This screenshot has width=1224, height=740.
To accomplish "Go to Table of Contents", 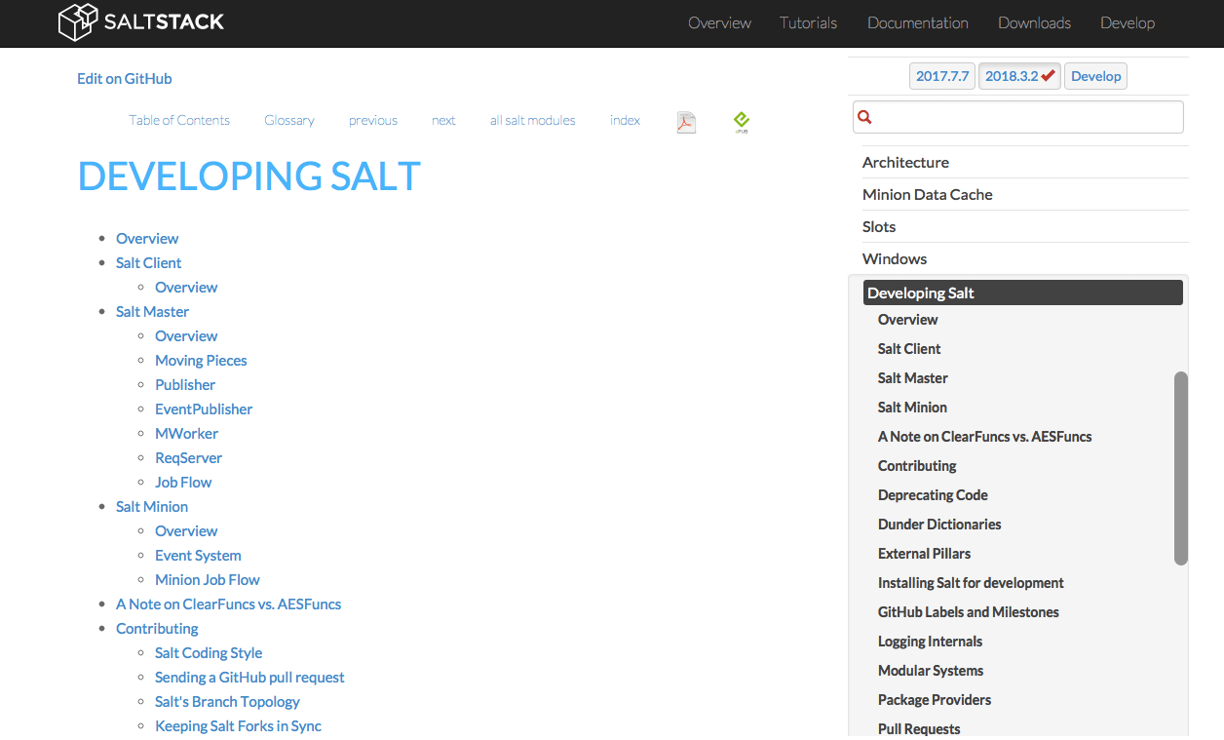I will [x=179, y=120].
